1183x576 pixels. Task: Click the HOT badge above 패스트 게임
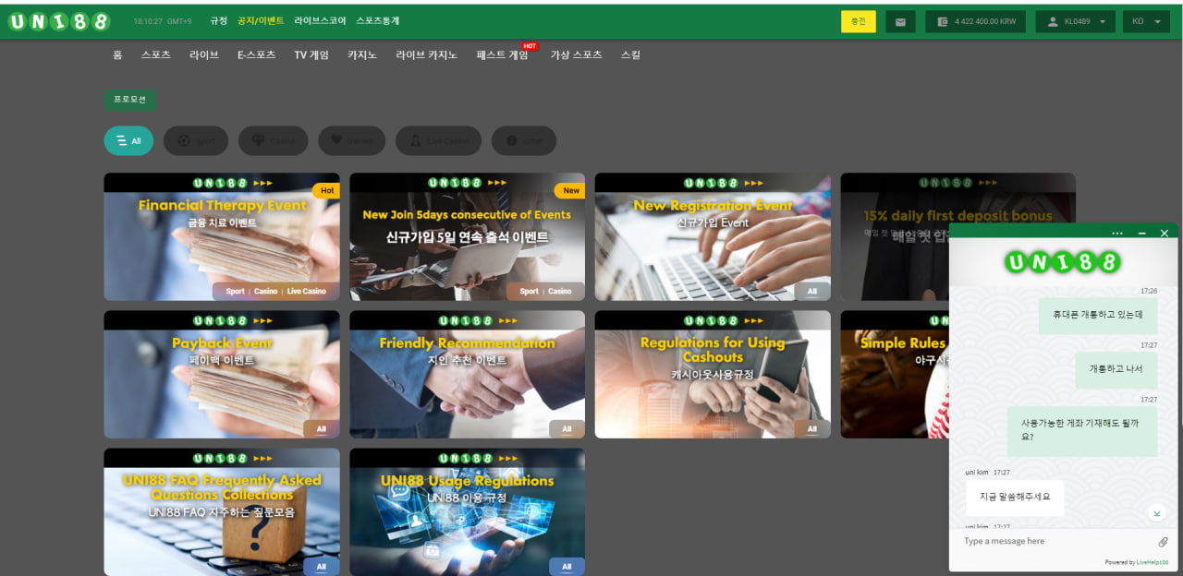tap(530, 45)
